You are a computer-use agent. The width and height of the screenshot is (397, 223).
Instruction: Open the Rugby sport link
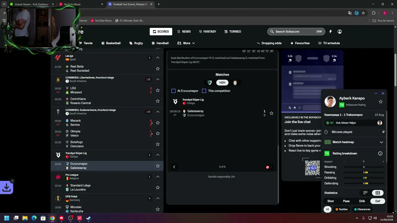point(136,43)
